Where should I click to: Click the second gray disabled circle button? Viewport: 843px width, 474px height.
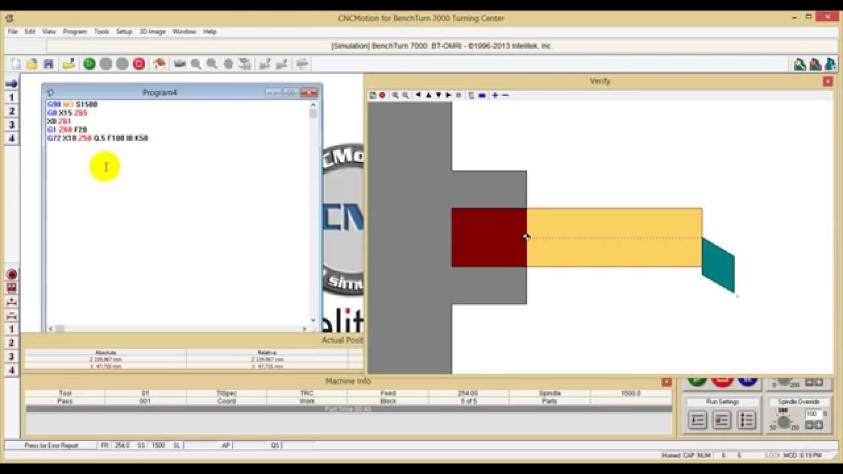point(122,64)
